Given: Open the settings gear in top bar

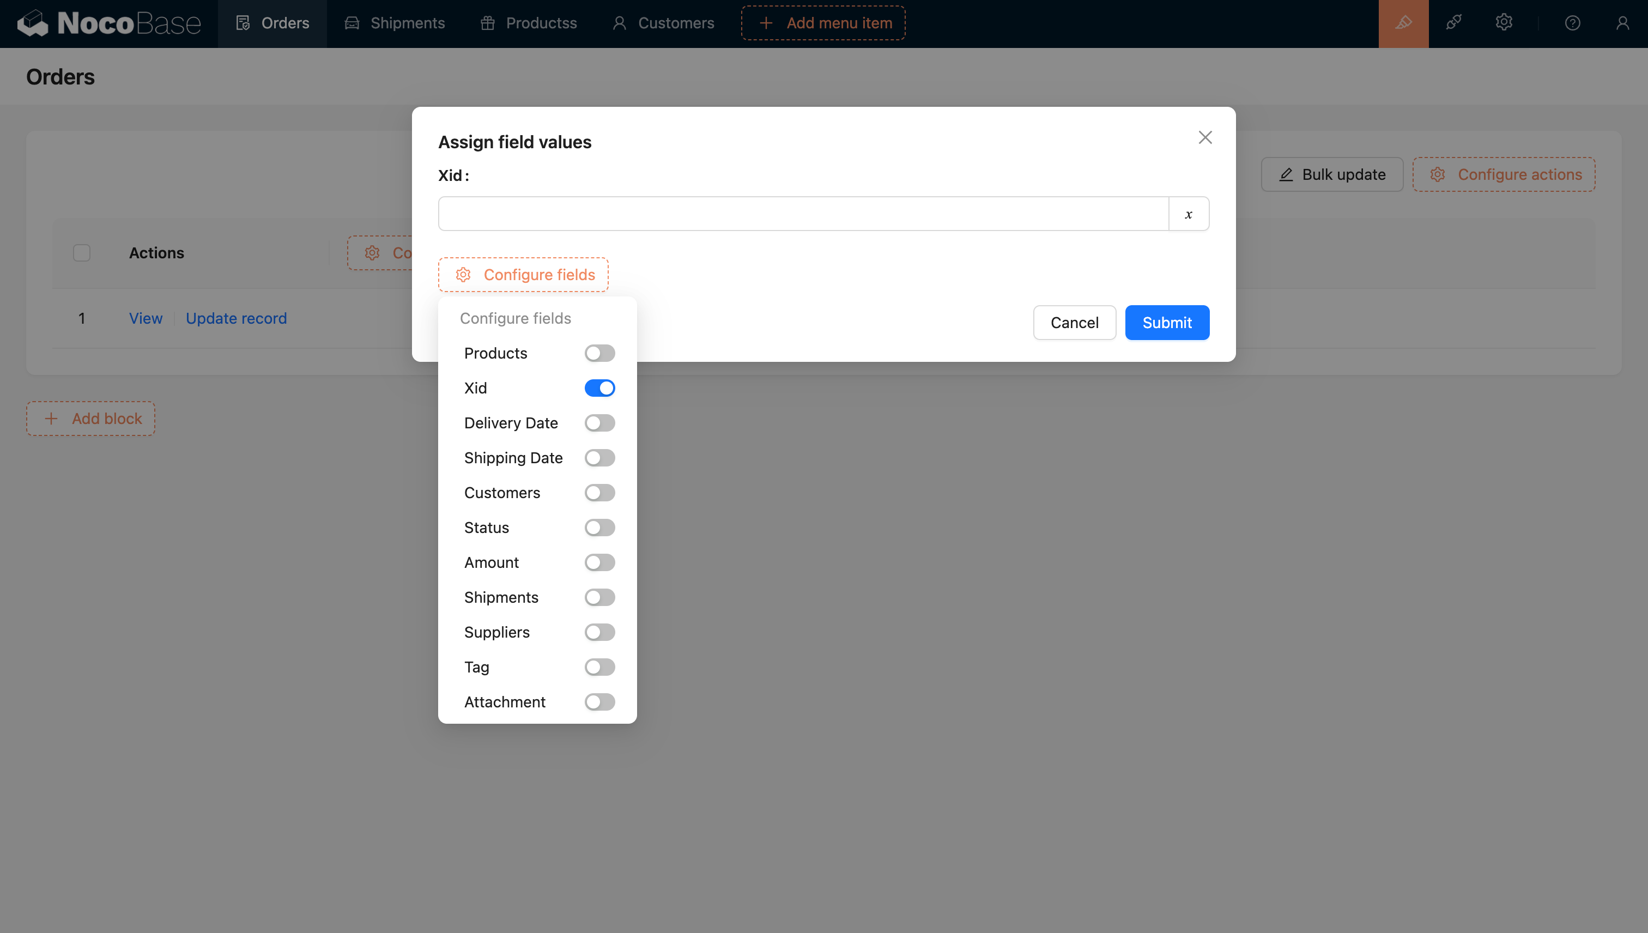Looking at the screenshot, I should click(x=1503, y=23).
